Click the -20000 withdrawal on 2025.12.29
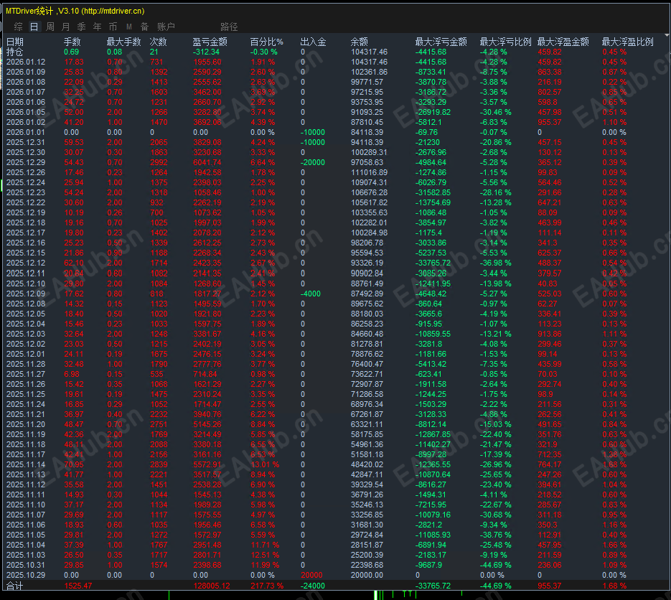This screenshot has width=671, height=600. pyautogui.click(x=313, y=162)
